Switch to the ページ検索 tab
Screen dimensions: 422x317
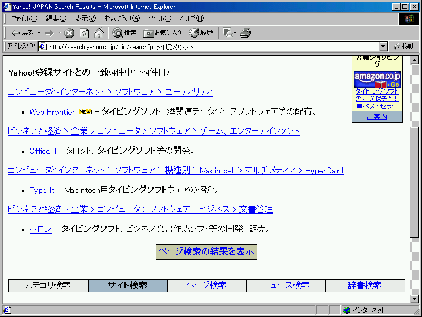tap(207, 285)
